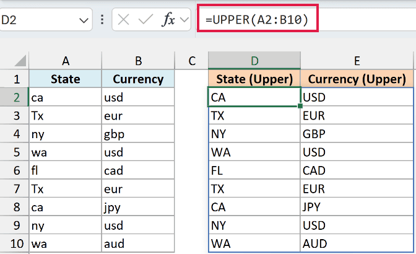
Task: Select cell B4 containing 'gbp'
Action: 138,134
